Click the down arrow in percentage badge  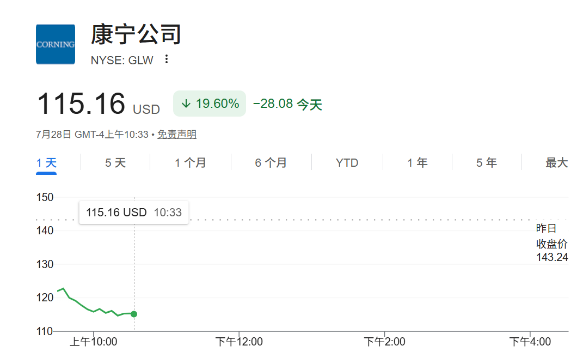pyautogui.click(x=186, y=104)
